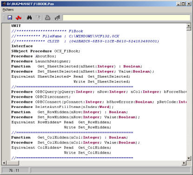Click the Equivalent RowHidden line
This screenshot has height=175, width=193.
coord(61,122)
